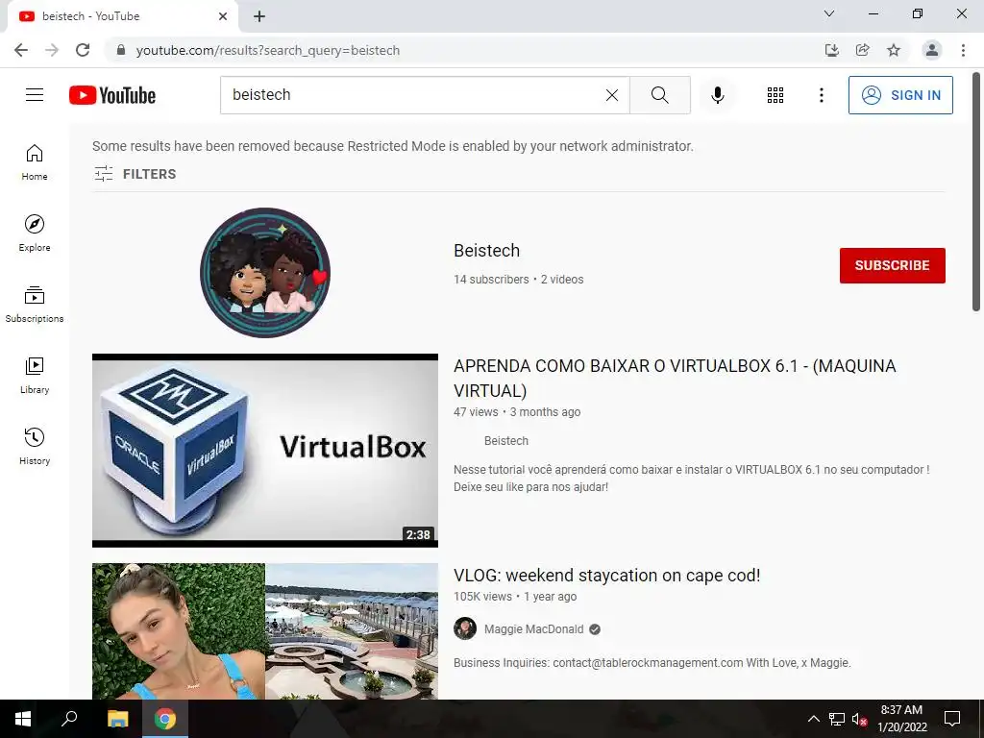Open Windows taskbar search
Image resolution: width=984 pixels, height=738 pixels.
69,719
